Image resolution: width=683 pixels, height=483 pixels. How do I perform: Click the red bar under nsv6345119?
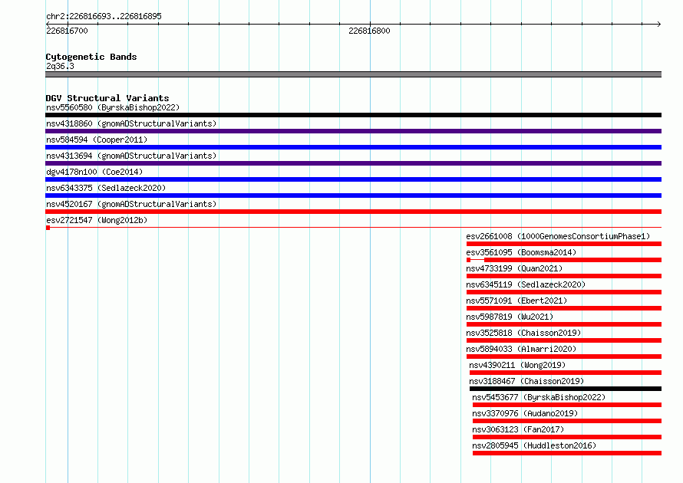pos(563,292)
